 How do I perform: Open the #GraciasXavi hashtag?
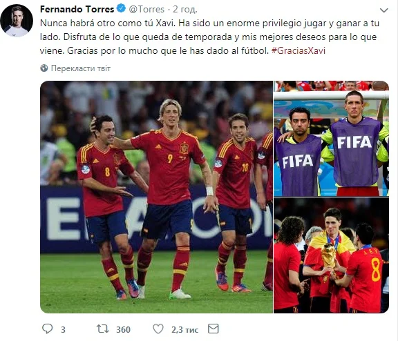pyautogui.click(x=298, y=50)
